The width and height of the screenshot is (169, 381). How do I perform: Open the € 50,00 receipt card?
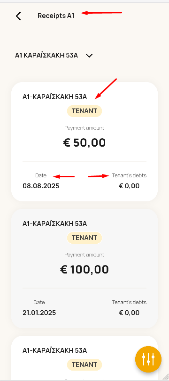[x=84, y=141]
